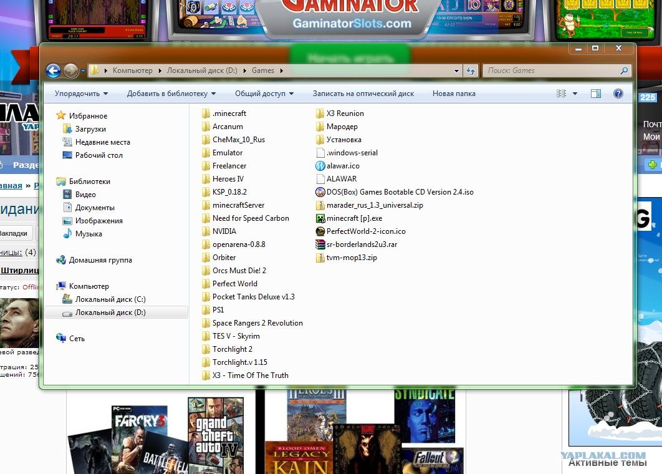Open the change view dropdown arrow

point(575,94)
